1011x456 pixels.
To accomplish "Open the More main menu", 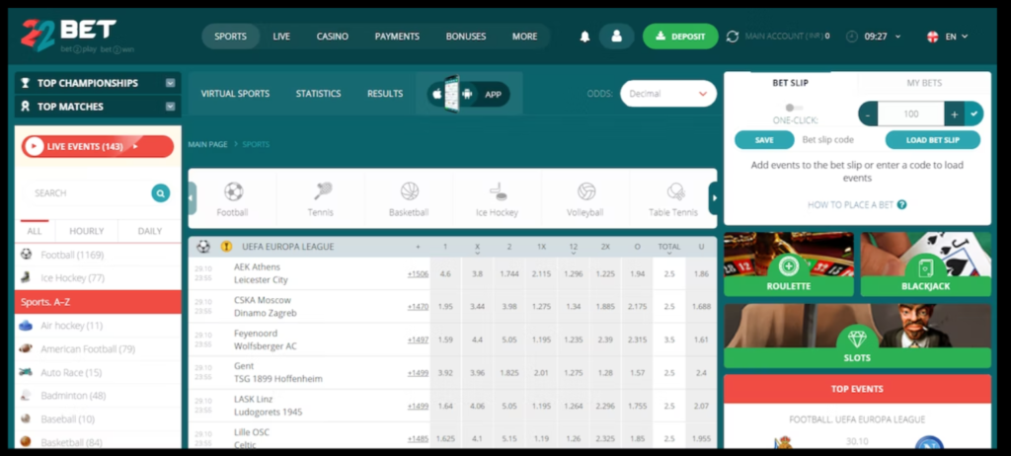I will pos(525,37).
